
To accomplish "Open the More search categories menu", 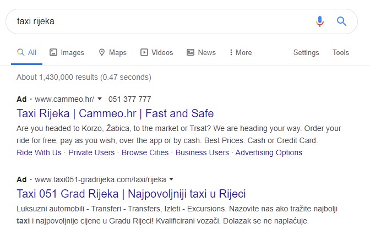I will (x=241, y=52).
